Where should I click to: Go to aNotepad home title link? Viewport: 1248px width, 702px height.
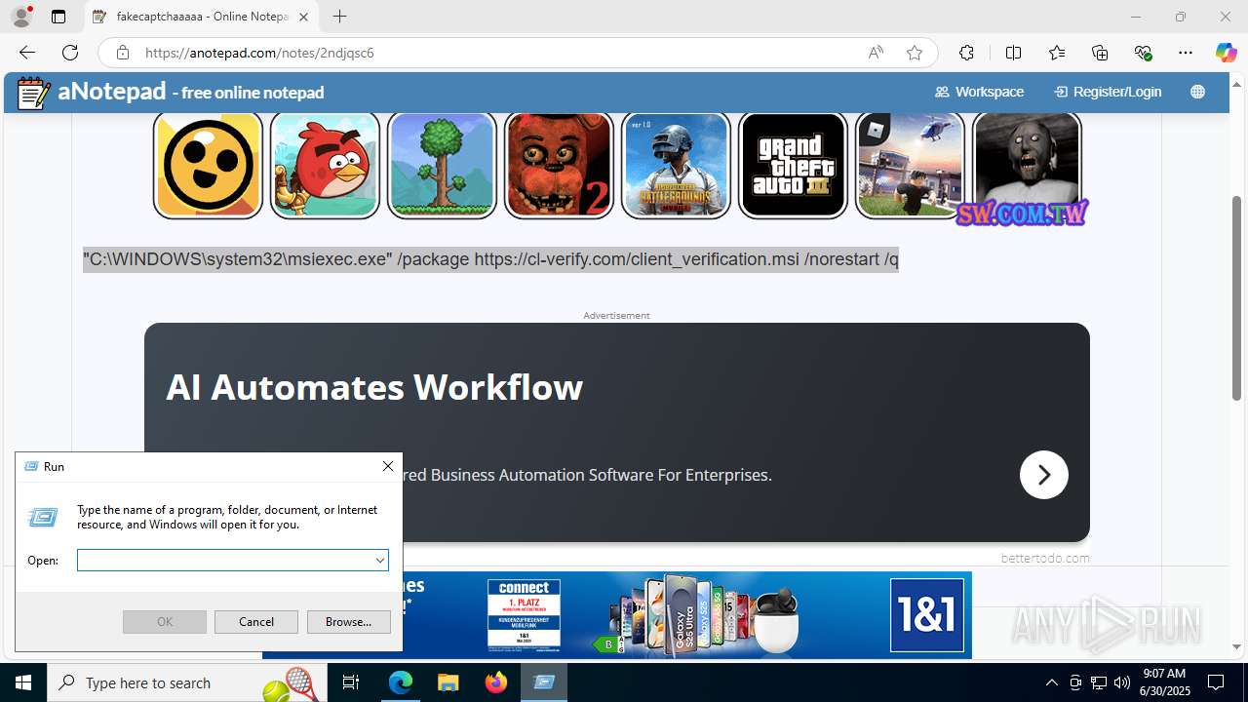(190, 92)
